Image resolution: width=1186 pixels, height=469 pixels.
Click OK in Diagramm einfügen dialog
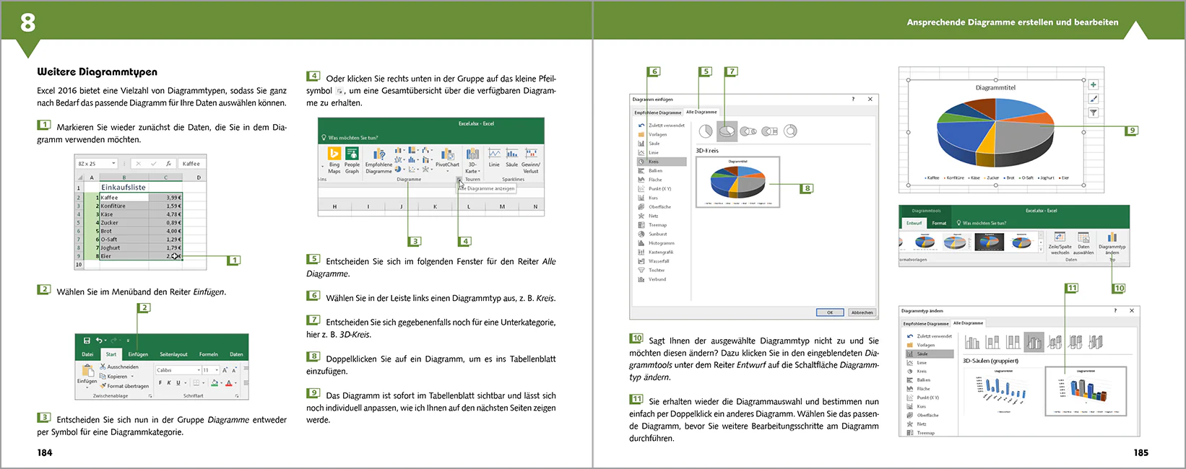[x=830, y=312]
